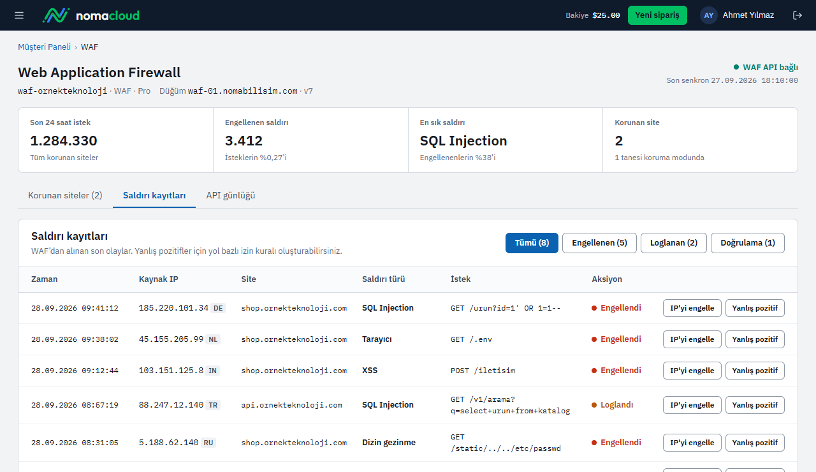Click the AY user avatar
816x472 pixels.
pos(709,15)
